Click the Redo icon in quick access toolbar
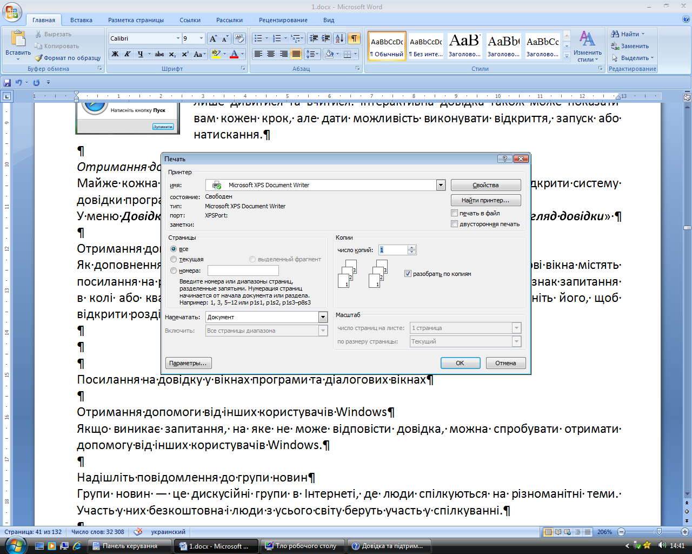This screenshot has height=554, width=692. coord(36,83)
